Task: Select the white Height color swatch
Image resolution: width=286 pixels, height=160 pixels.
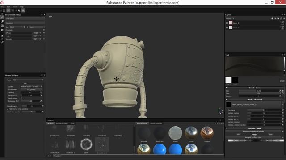Action: pyautogui.click(x=228, y=80)
